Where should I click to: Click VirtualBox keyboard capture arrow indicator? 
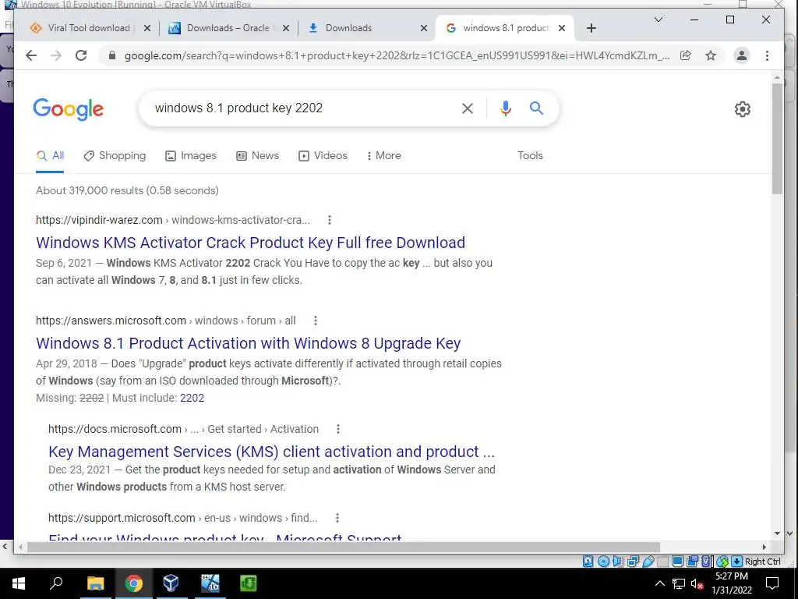[737, 562]
